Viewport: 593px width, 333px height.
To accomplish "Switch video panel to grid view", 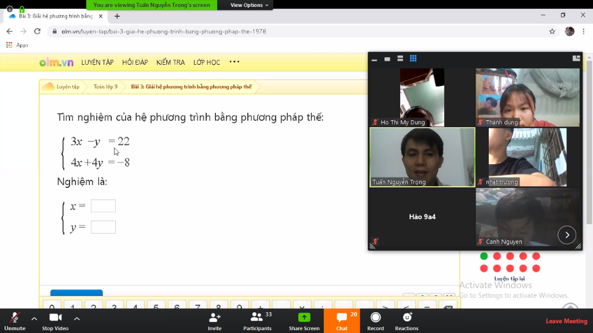I will coord(413,58).
